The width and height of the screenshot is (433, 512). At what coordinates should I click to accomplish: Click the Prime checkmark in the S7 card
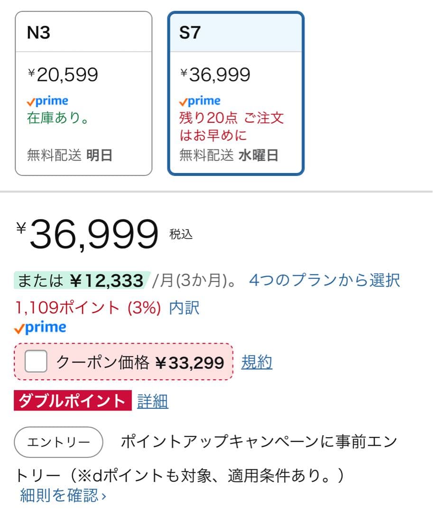(x=185, y=101)
